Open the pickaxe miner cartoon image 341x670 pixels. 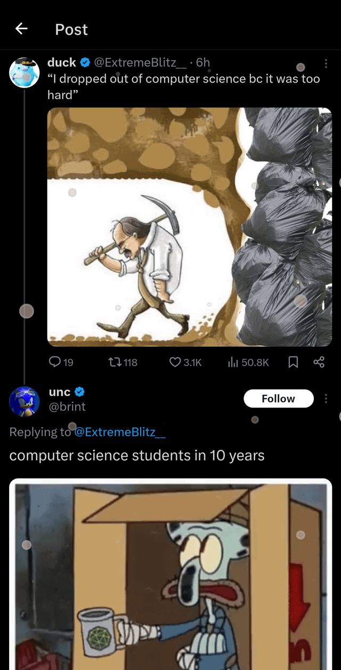coord(189,227)
